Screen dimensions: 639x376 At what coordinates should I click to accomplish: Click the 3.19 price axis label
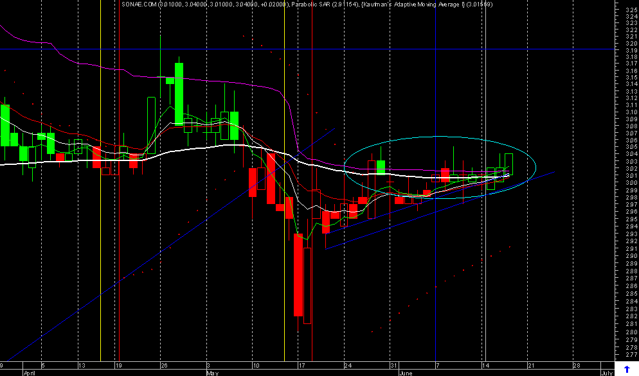tap(632, 50)
